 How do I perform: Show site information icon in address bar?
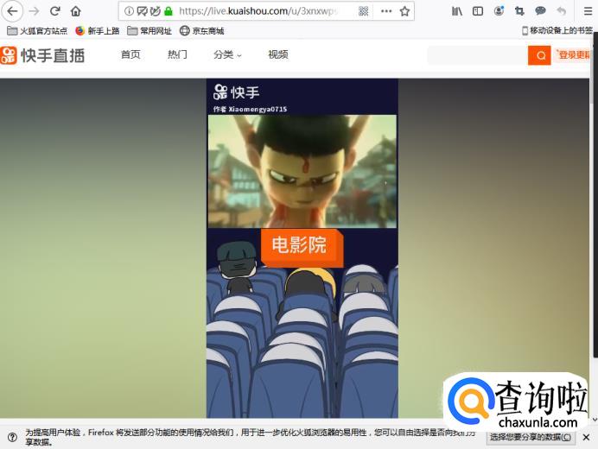point(129,11)
